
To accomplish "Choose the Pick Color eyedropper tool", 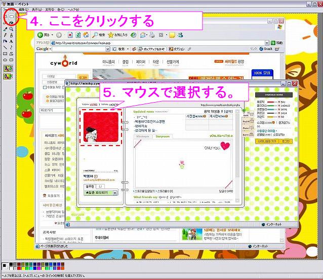I will 5,29.
